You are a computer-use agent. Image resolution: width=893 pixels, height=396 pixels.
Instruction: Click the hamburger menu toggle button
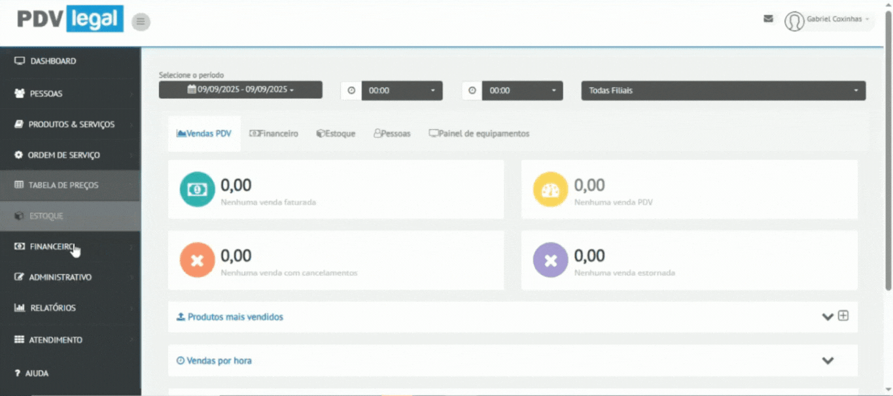(x=141, y=22)
